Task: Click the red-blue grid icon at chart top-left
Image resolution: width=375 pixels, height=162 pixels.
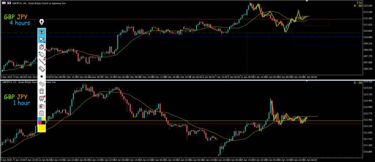Action: [3, 3]
